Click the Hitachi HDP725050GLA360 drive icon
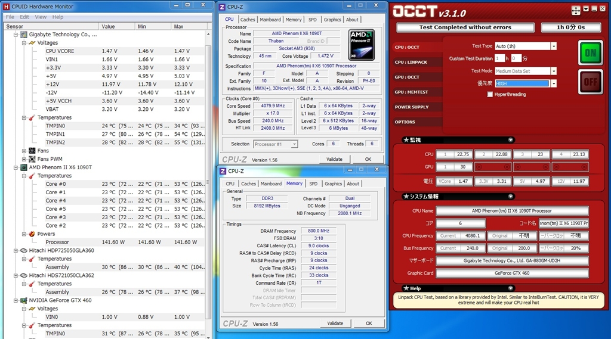 [24, 251]
